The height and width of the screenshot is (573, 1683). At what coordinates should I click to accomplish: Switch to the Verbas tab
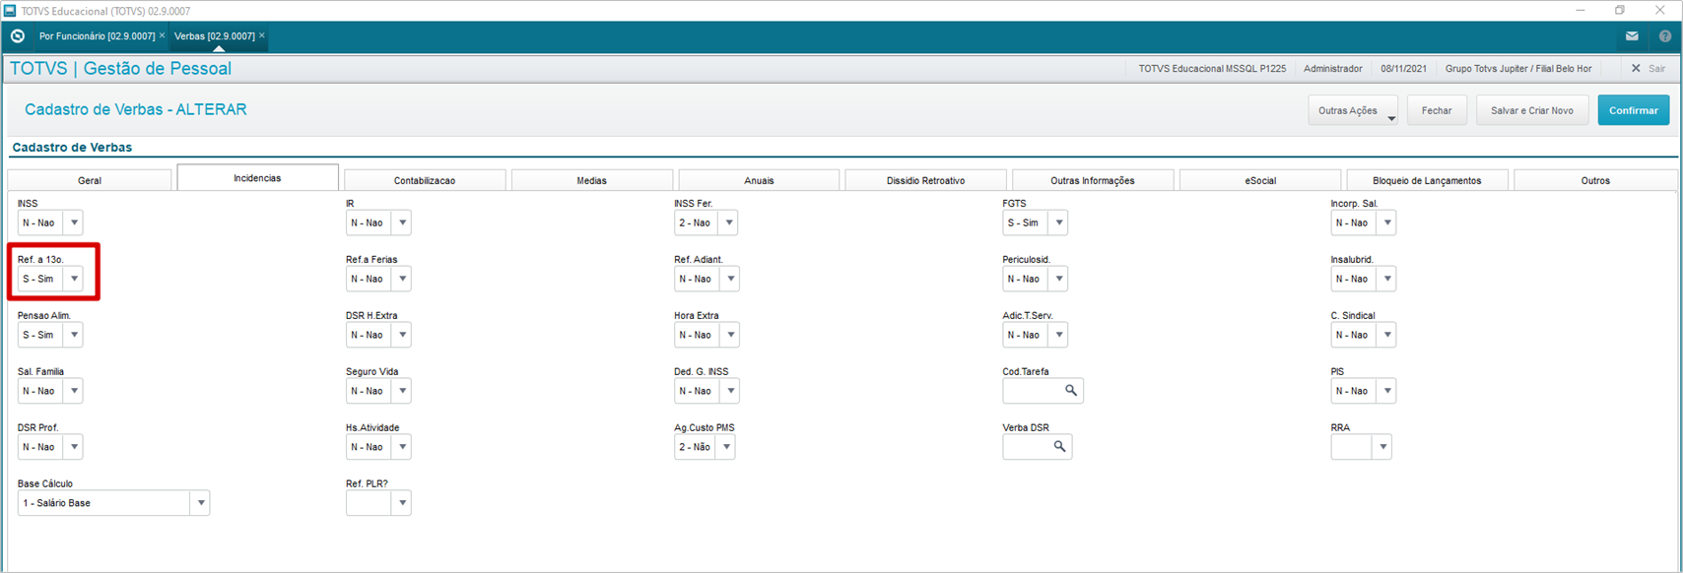[x=214, y=36]
